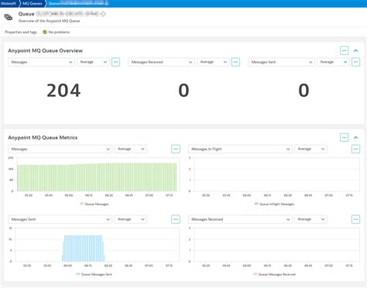Screen dimensions: 367x288
Task: Toggle Queue Messages legend series
Action: 94,204
